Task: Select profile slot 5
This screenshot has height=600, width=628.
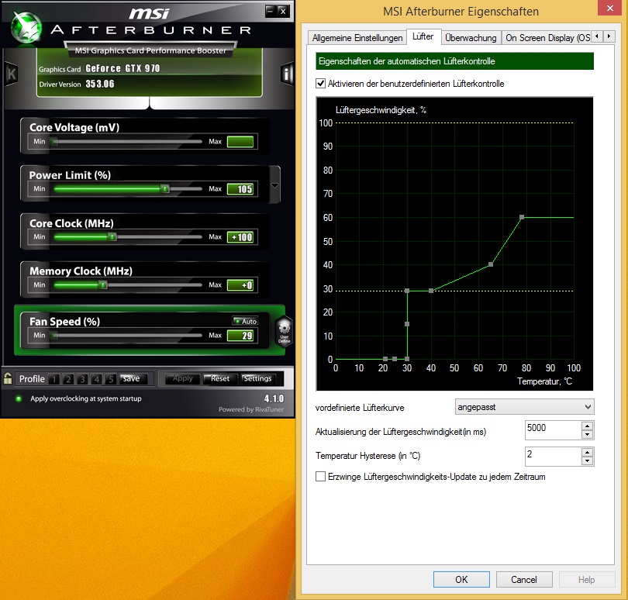Action: click(111, 379)
